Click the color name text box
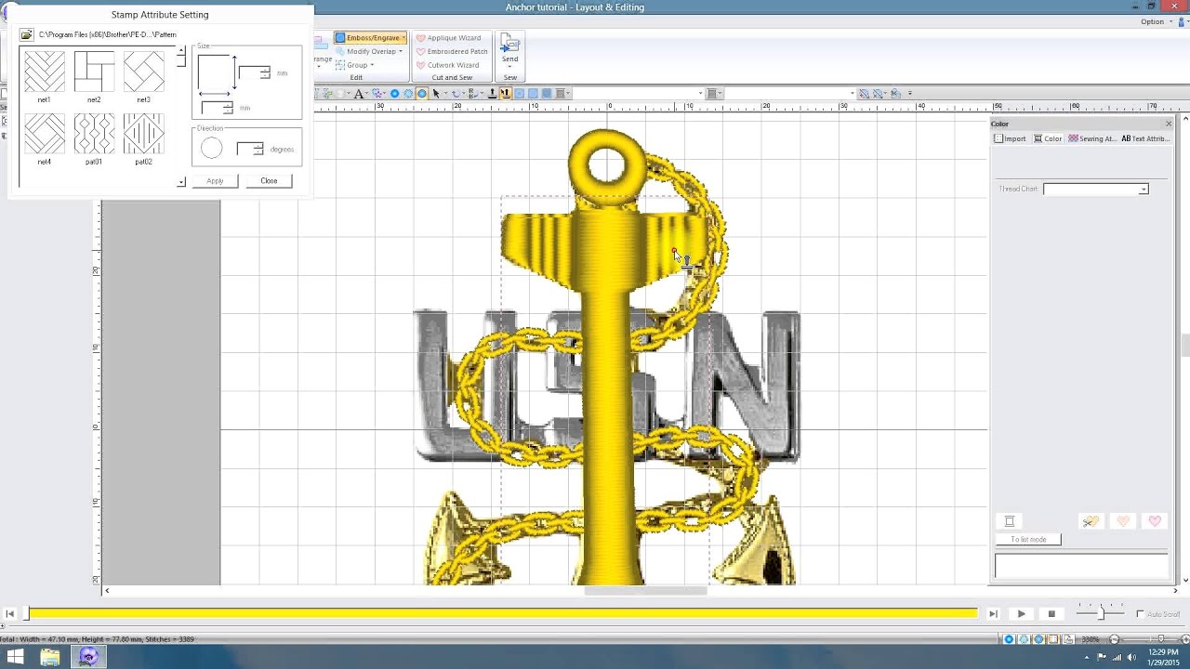 [1081, 566]
